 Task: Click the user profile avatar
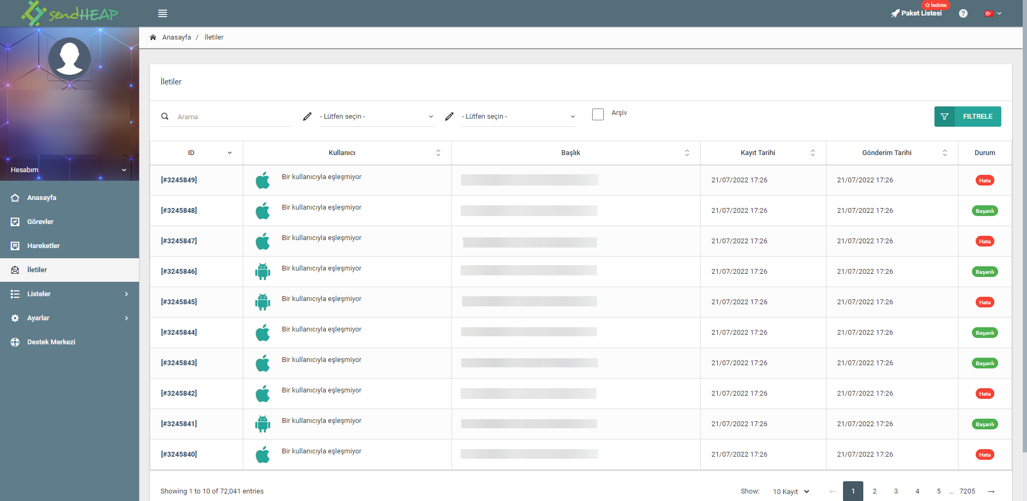(x=70, y=59)
